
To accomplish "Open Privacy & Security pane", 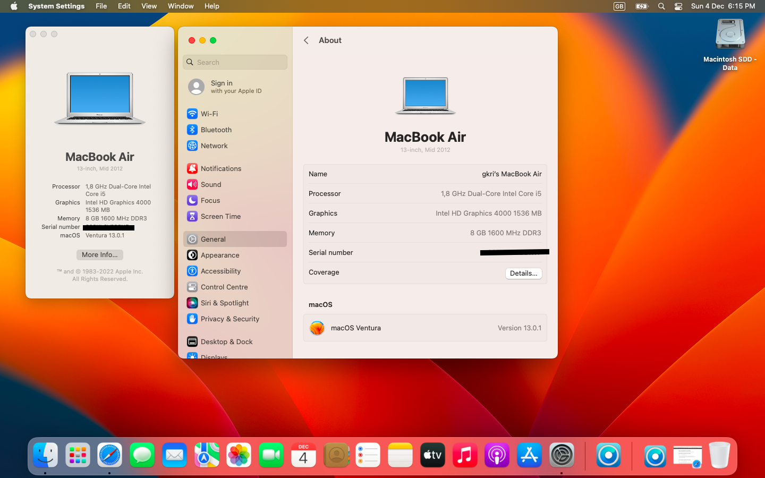I will pyautogui.click(x=229, y=319).
